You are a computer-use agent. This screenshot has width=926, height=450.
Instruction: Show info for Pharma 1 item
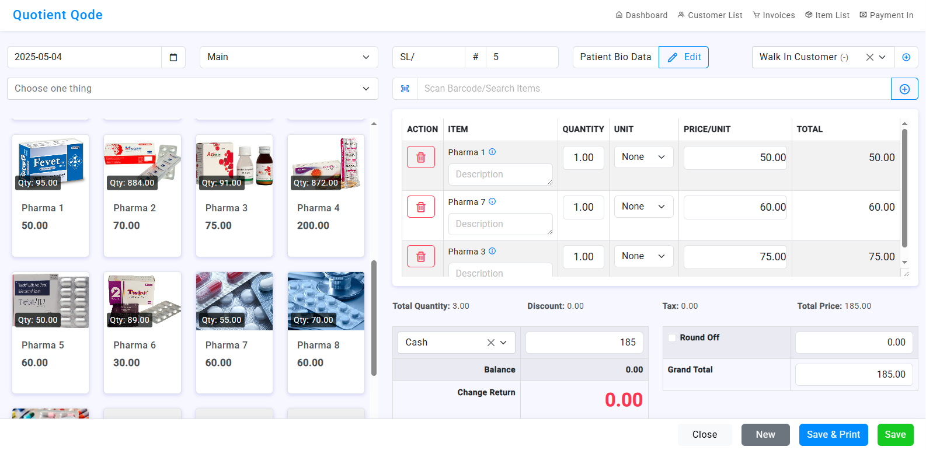492,152
